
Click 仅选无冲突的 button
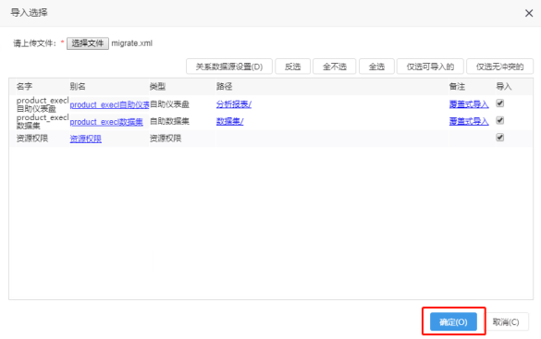500,67
